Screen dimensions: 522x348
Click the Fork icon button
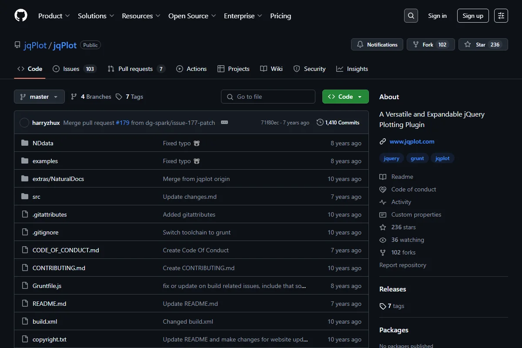431,44
